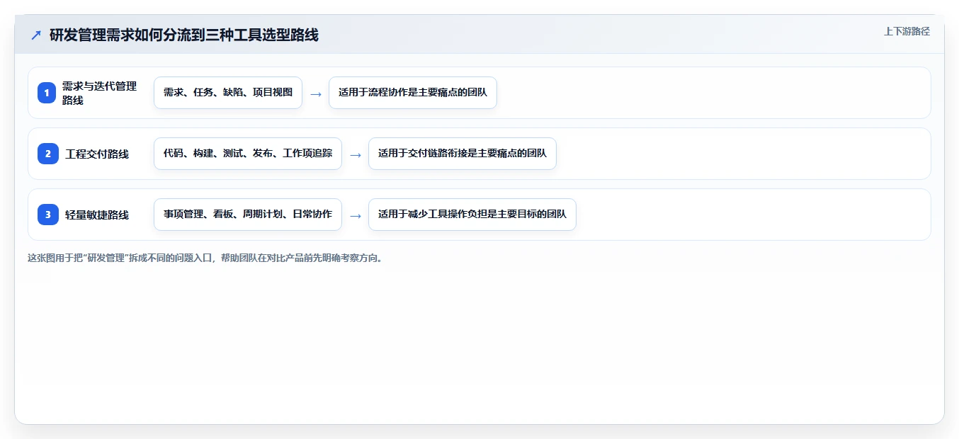Click the number 1 badge
Image resolution: width=959 pixels, height=439 pixels.
coord(47,93)
